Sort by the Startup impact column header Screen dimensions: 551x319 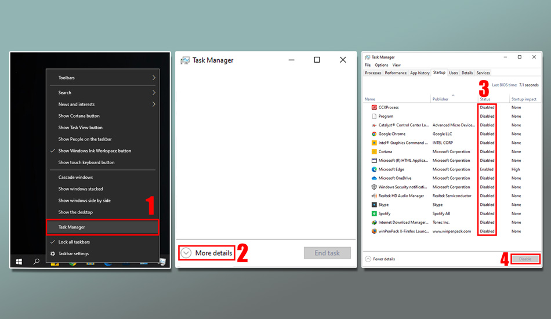tap(524, 99)
